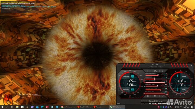The width and height of the screenshot is (195, 109).
Task: Open Task View from the taskbar
Action: coord(12,107)
